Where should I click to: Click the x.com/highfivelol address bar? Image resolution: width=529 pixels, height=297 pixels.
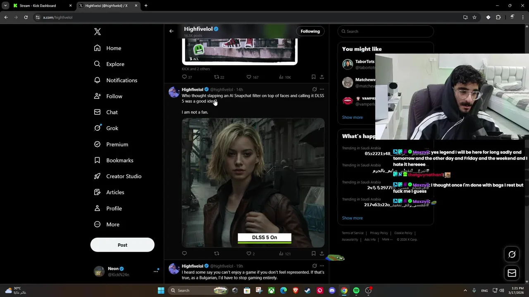(x=248, y=17)
